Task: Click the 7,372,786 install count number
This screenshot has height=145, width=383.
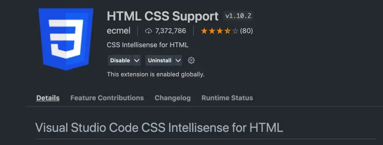Action: (171, 31)
